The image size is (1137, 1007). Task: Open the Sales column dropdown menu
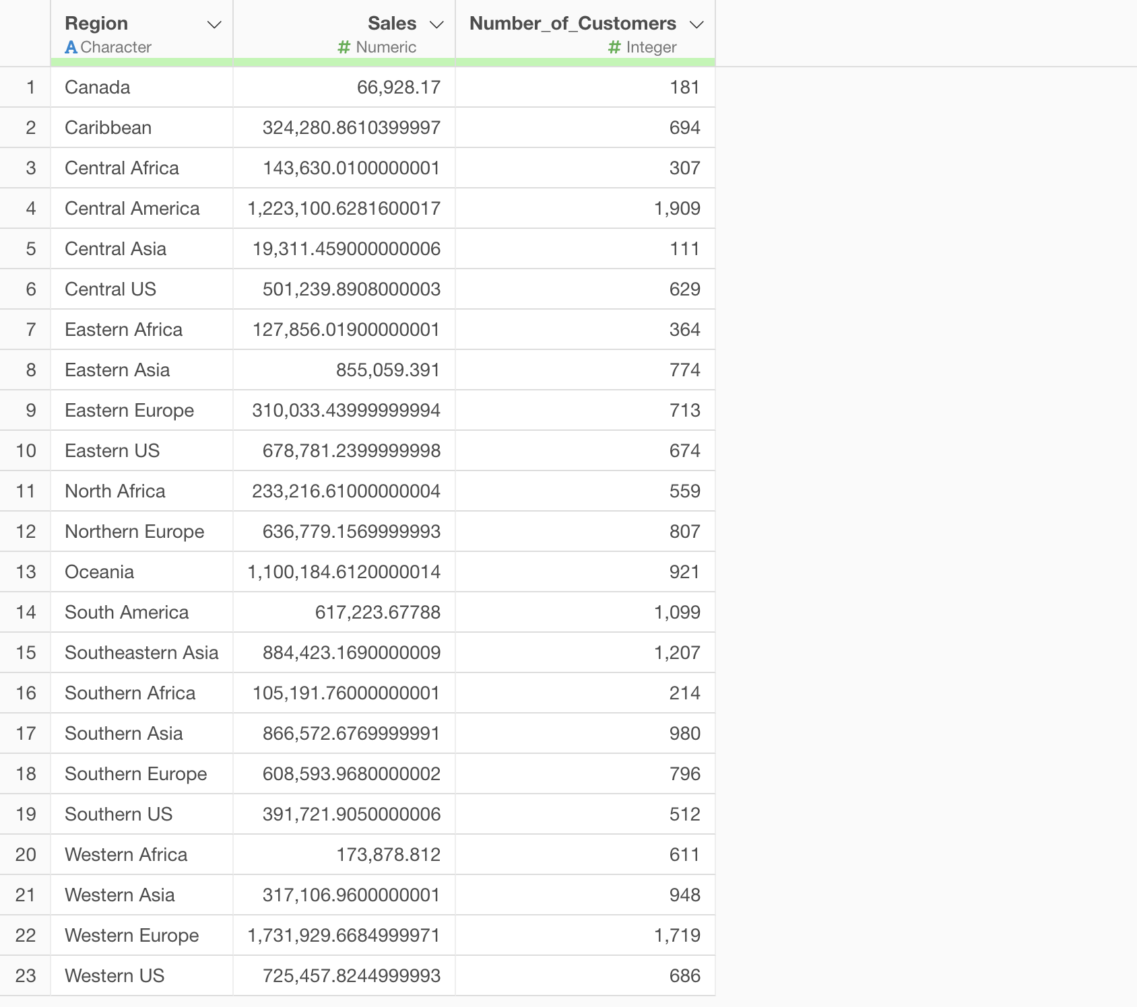(x=436, y=25)
